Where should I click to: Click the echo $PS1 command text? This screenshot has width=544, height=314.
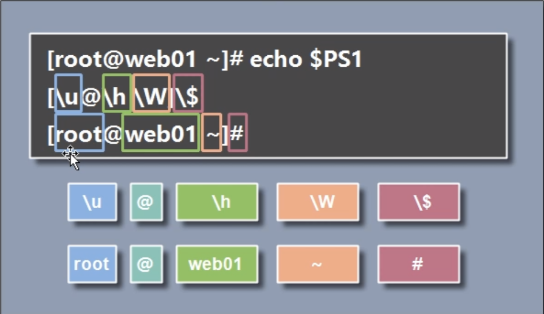[x=306, y=59]
